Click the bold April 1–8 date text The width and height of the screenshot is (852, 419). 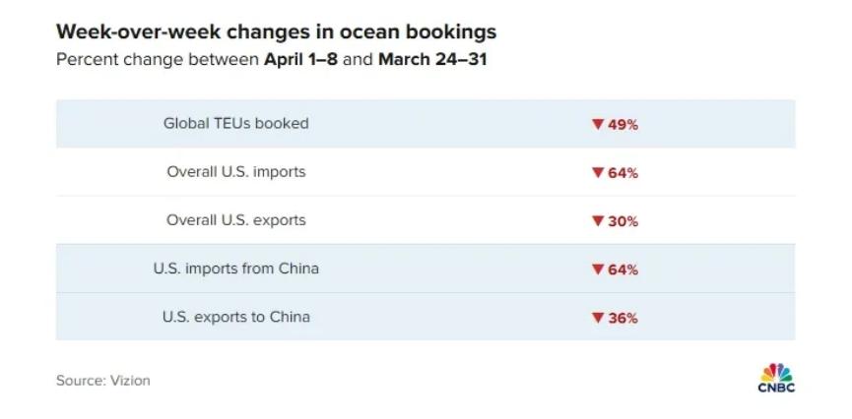pyautogui.click(x=300, y=59)
